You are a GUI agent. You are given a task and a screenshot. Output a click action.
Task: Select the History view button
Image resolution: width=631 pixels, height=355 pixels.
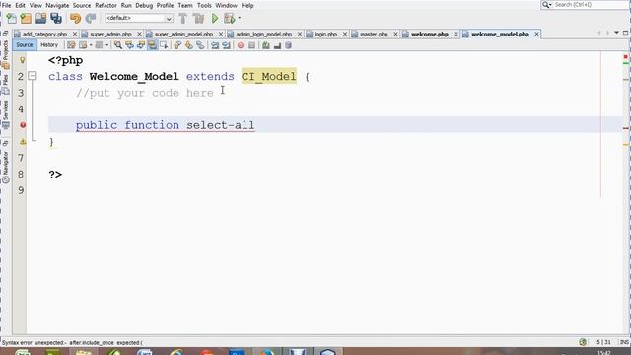[49, 45]
